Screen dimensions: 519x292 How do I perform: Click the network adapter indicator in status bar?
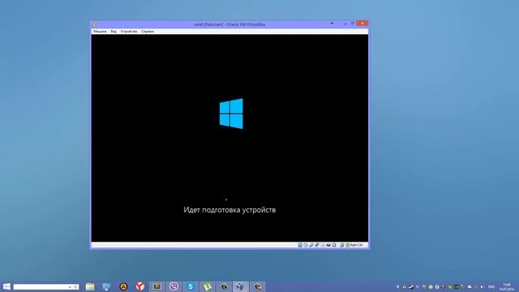tap(317, 245)
